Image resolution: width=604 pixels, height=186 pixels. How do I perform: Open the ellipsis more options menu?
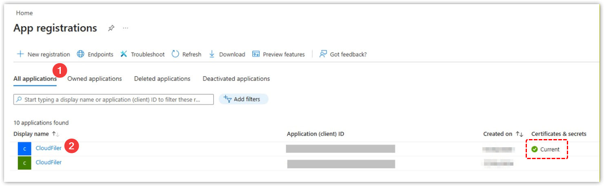pyautogui.click(x=125, y=28)
